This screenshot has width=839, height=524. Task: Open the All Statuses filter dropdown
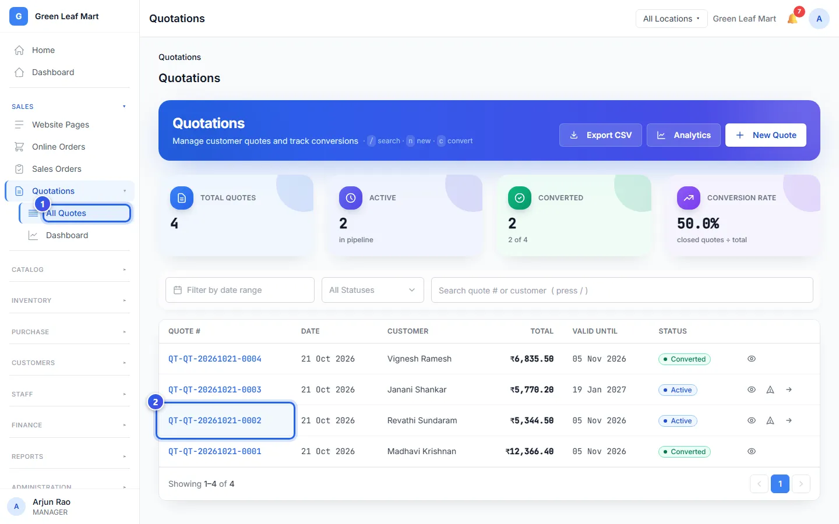(x=373, y=290)
